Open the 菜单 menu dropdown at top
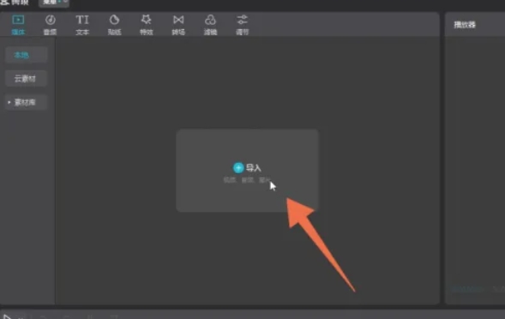The height and width of the screenshot is (319, 505). 53,3
